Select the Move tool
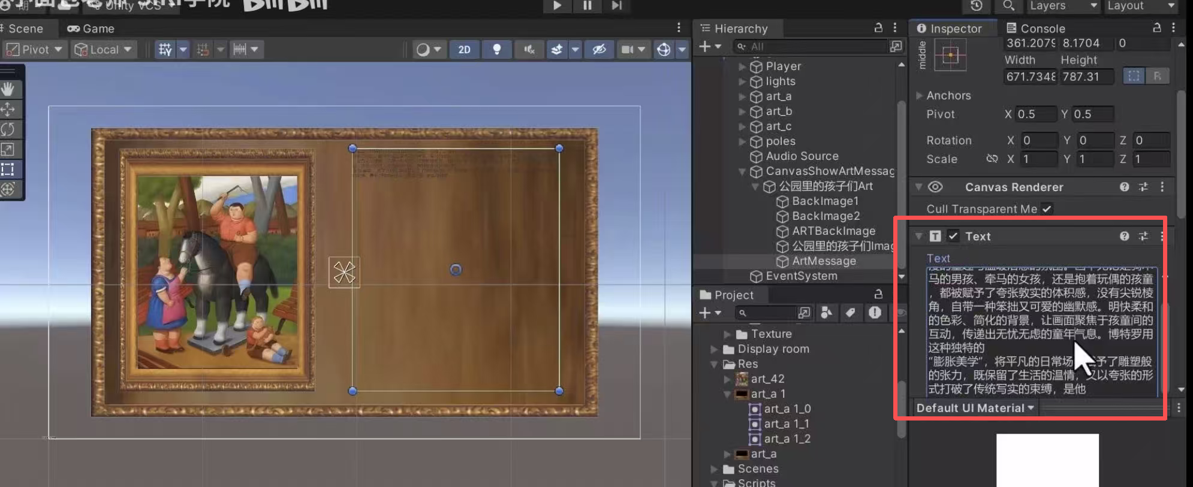This screenshot has height=487, width=1193. (8, 109)
